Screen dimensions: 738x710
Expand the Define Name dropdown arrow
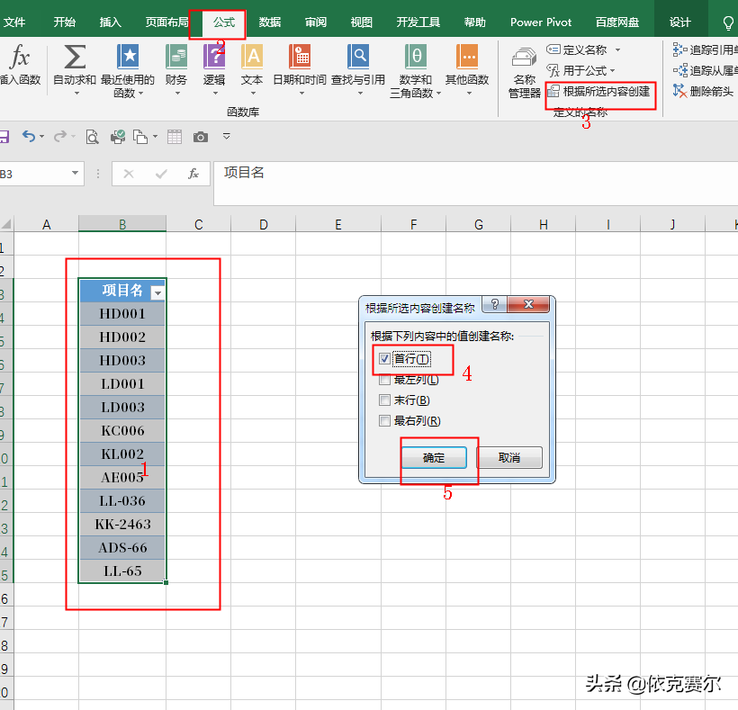[x=617, y=49]
